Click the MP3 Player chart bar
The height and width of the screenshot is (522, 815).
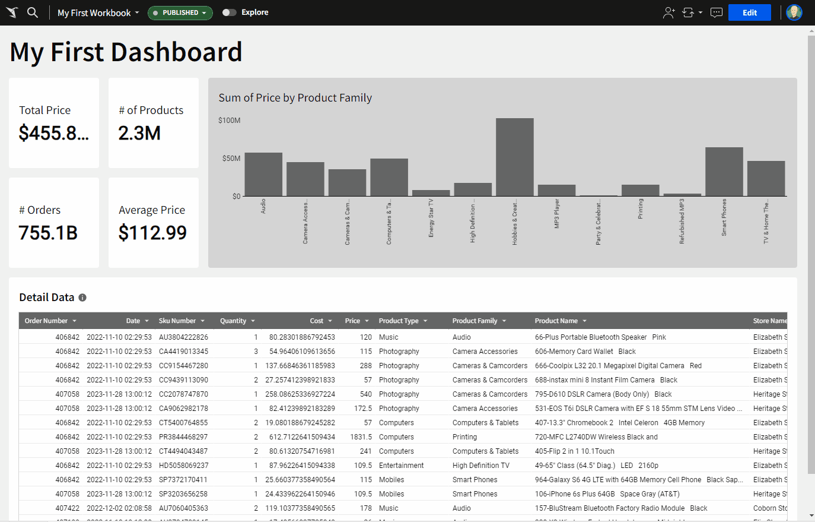(x=557, y=191)
